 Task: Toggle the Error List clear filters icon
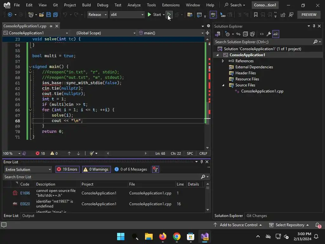pos(156,169)
